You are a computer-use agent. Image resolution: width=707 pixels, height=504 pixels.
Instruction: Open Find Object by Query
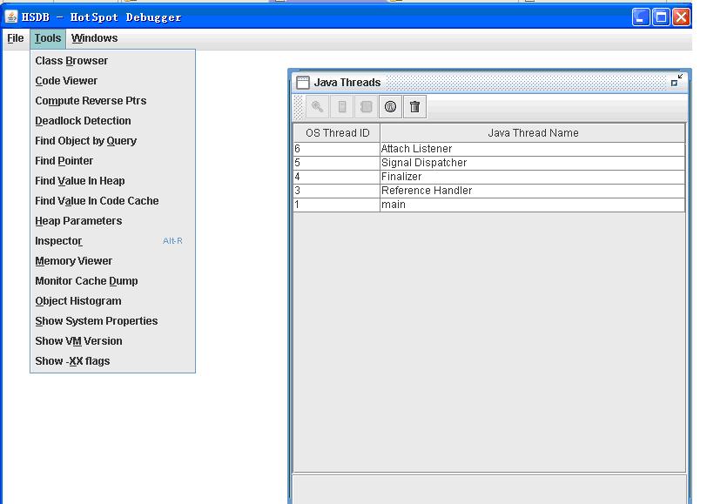click(112, 141)
